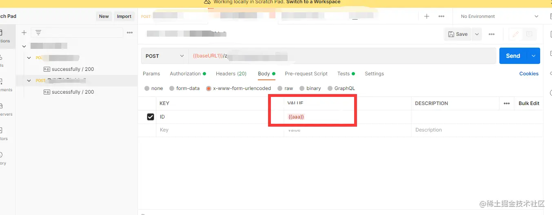Open tab options ellipsis next to plus
This screenshot has height=215, width=552.
(x=441, y=16)
